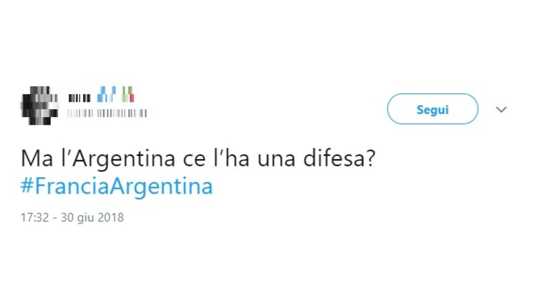Click the '17:32' time of the tweet
The width and height of the screenshot is (533, 296).
click(35, 218)
